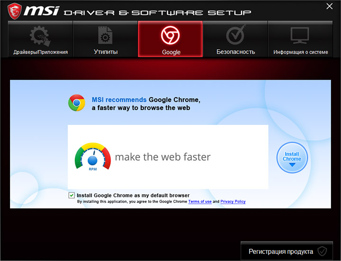Select the Google tab
This screenshot has width=341, height=261.
click(170, 39)
